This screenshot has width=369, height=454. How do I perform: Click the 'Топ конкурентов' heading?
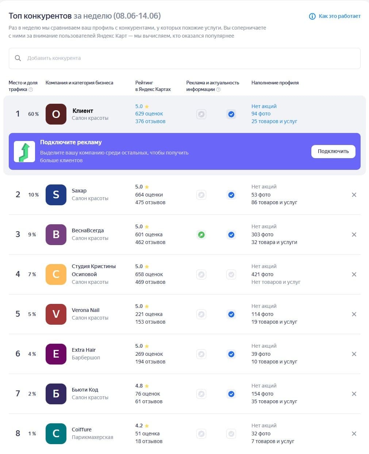(x=40, y=16)
